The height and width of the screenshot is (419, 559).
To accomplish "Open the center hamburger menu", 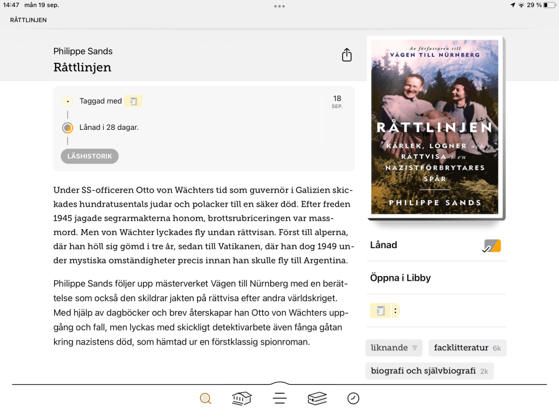I will point(279,399).
